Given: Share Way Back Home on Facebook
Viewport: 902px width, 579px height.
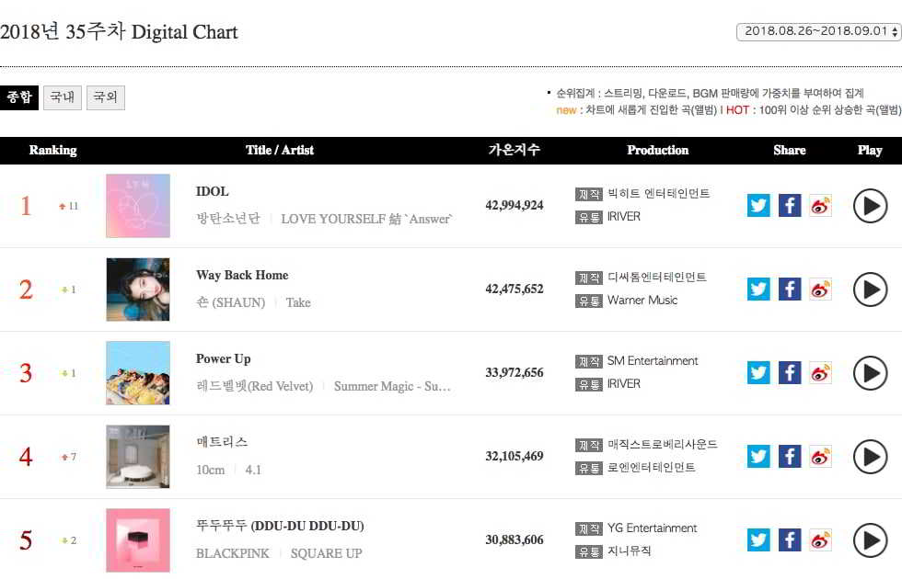Looking at the screenshot, I should coord(790,289).
